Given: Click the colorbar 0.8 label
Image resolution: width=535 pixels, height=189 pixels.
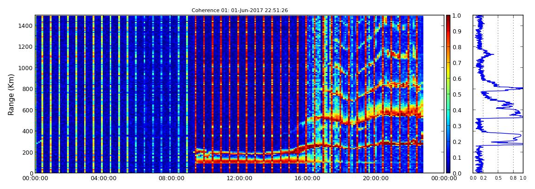Looking at the screenshot, I should tap(458, 47).
